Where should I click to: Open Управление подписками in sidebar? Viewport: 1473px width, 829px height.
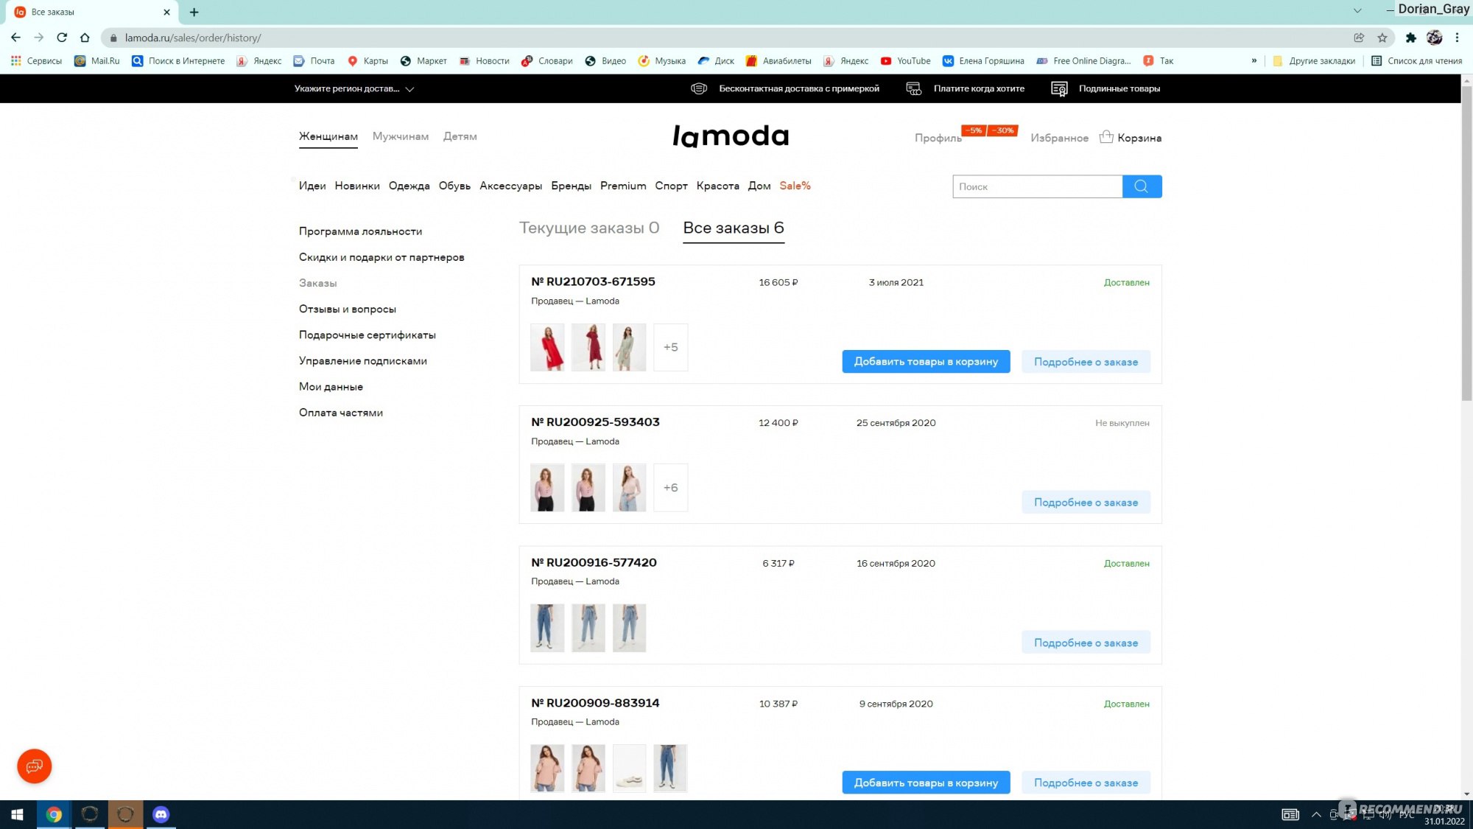click(363, 361)
